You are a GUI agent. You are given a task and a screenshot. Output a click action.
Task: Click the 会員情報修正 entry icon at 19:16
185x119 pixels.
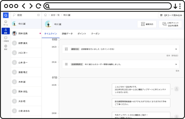66,64
